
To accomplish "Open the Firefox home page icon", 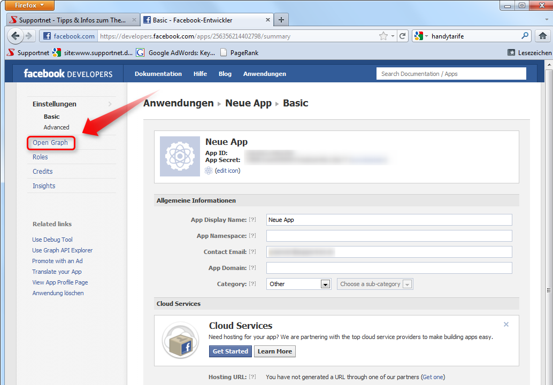I will 543,36.
